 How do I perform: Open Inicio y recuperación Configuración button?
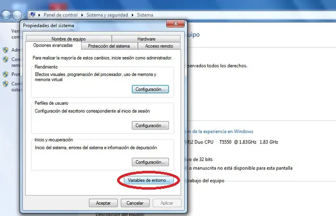pos(150,162)
